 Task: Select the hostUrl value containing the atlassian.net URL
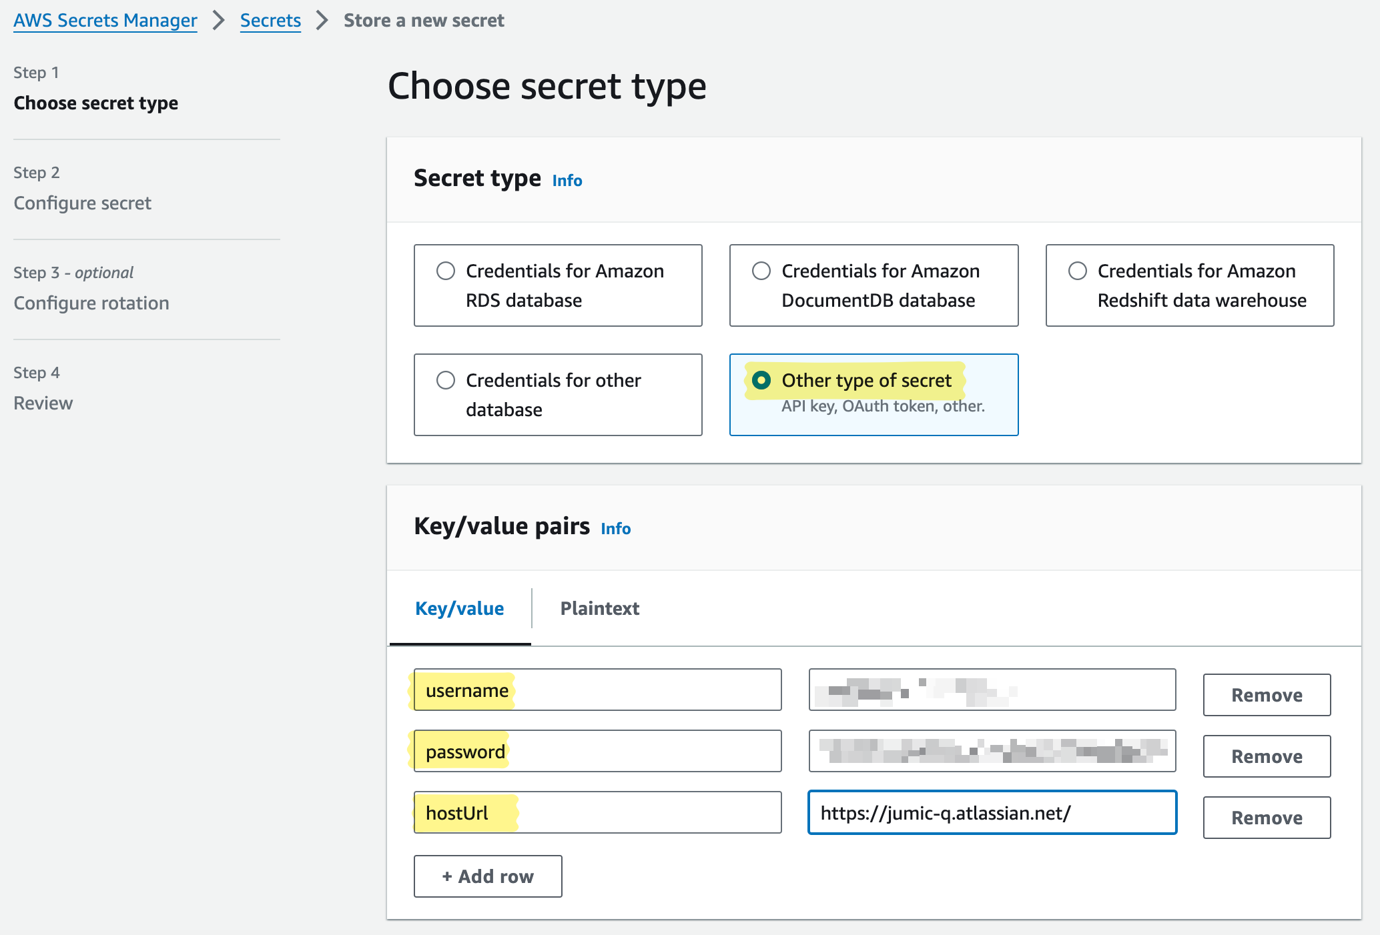click(x=992, y=812)
